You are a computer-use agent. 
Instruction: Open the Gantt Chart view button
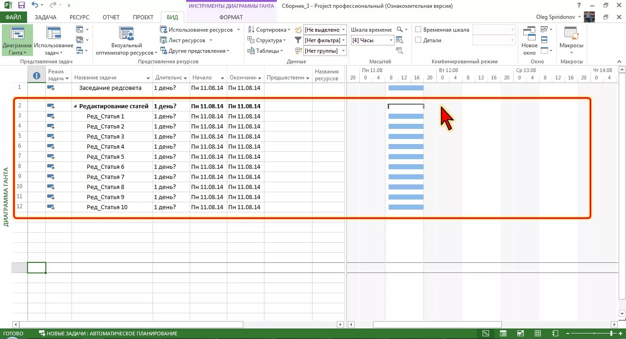point(17,41)
